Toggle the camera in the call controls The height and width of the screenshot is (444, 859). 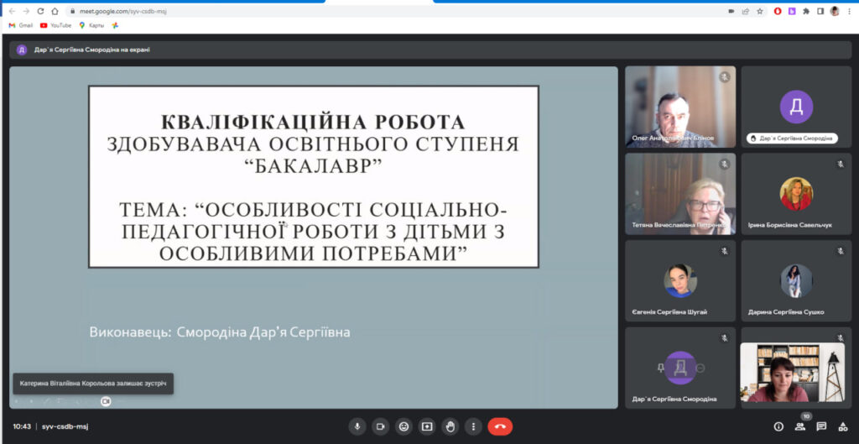(381, 426)
